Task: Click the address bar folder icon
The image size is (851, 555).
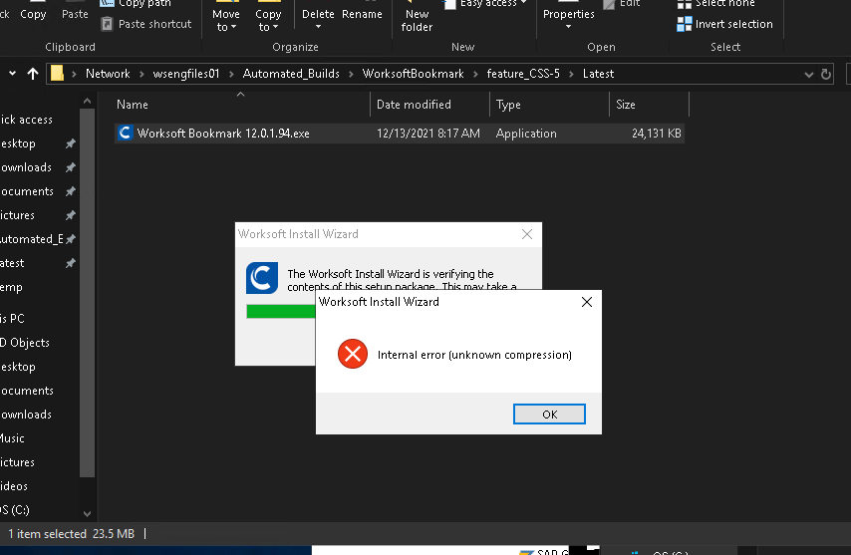Action: tap(57, 74)
